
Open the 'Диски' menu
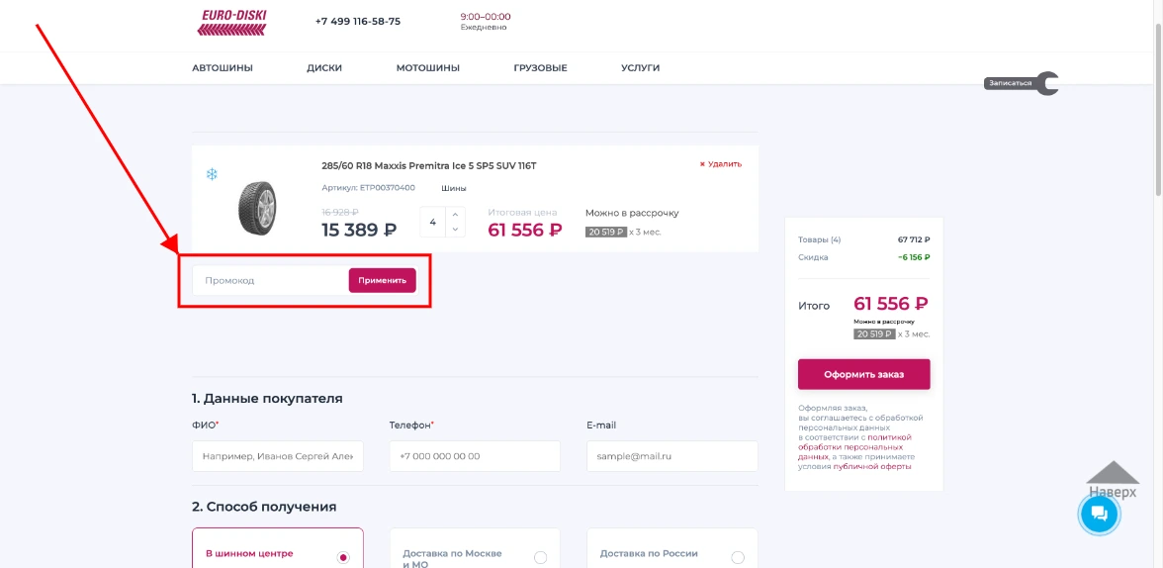pos(324,68)
